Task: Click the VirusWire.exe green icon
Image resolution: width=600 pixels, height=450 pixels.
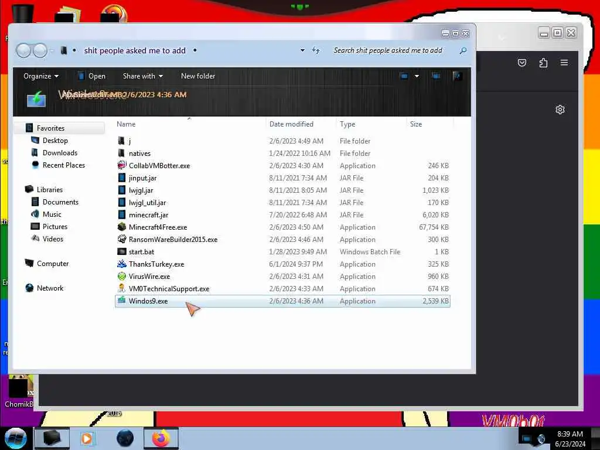Action: (122, 276)
